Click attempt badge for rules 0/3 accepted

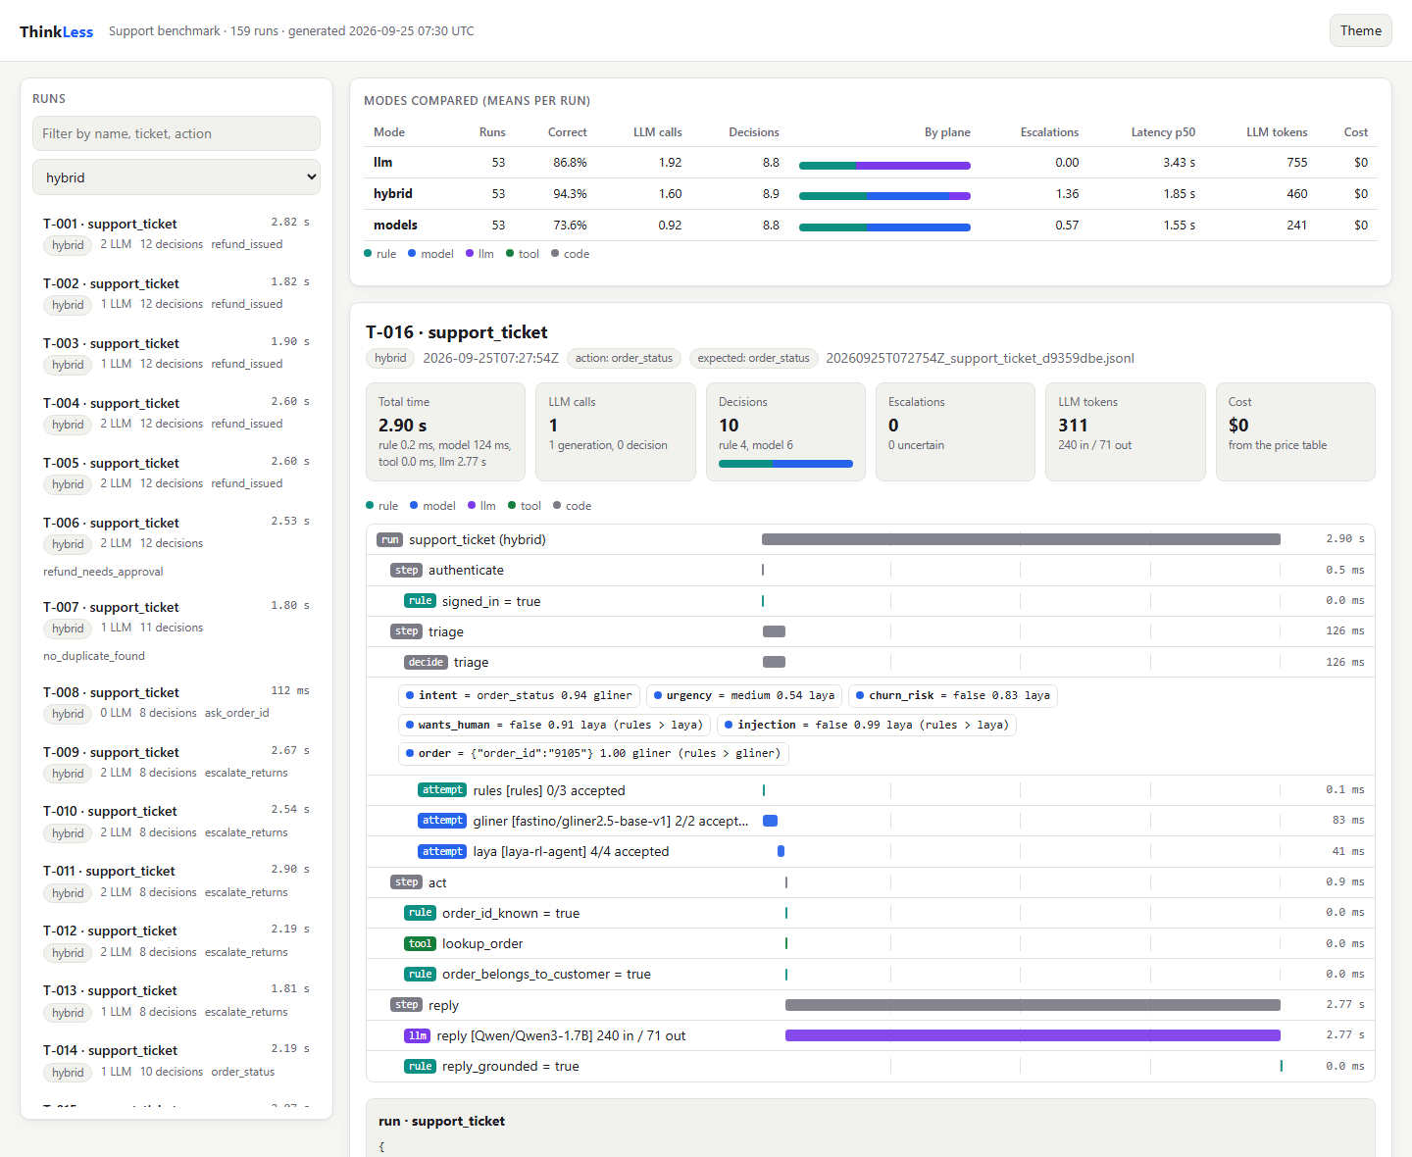(442, 790)
